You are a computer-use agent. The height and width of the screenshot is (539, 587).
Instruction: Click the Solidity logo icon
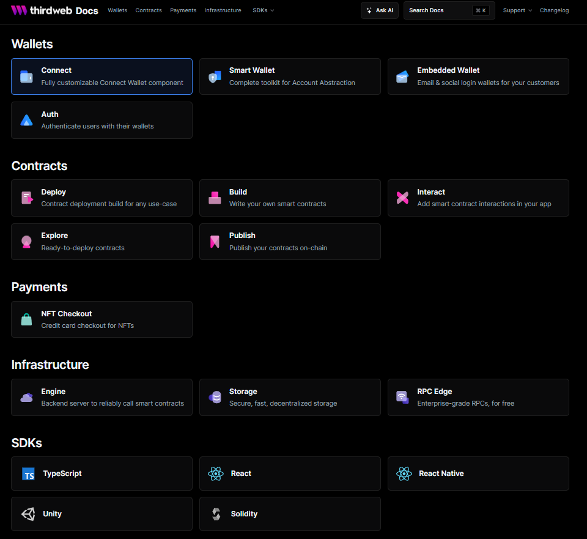click(x=216, y=514)
